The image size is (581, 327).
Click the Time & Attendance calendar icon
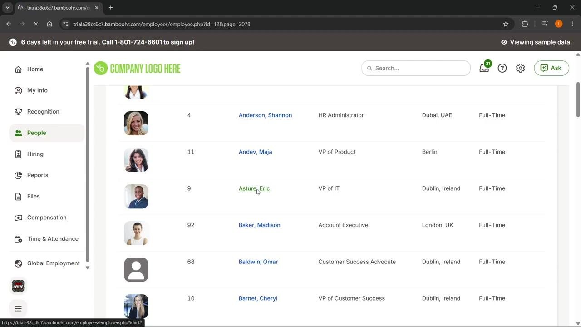(x=18, y=239)
